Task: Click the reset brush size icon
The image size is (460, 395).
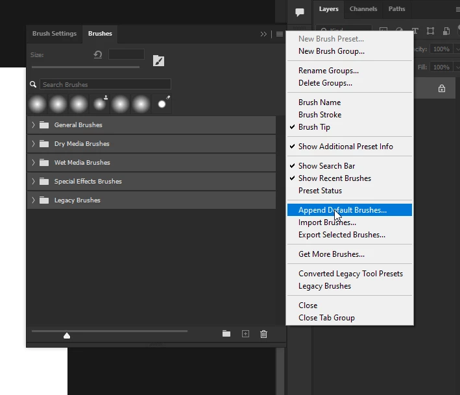Action: click(98, 54)
